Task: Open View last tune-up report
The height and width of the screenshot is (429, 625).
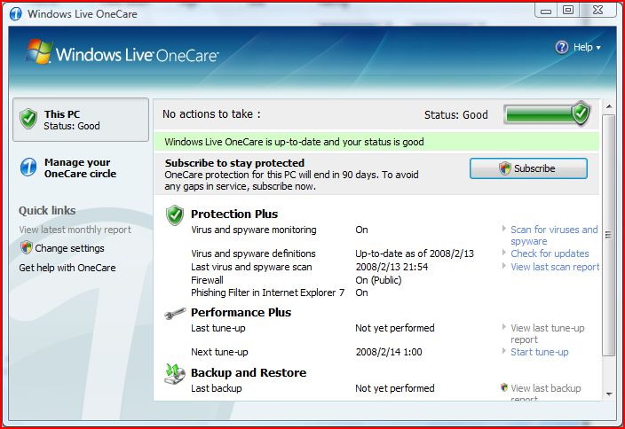Action: [547, 333]
